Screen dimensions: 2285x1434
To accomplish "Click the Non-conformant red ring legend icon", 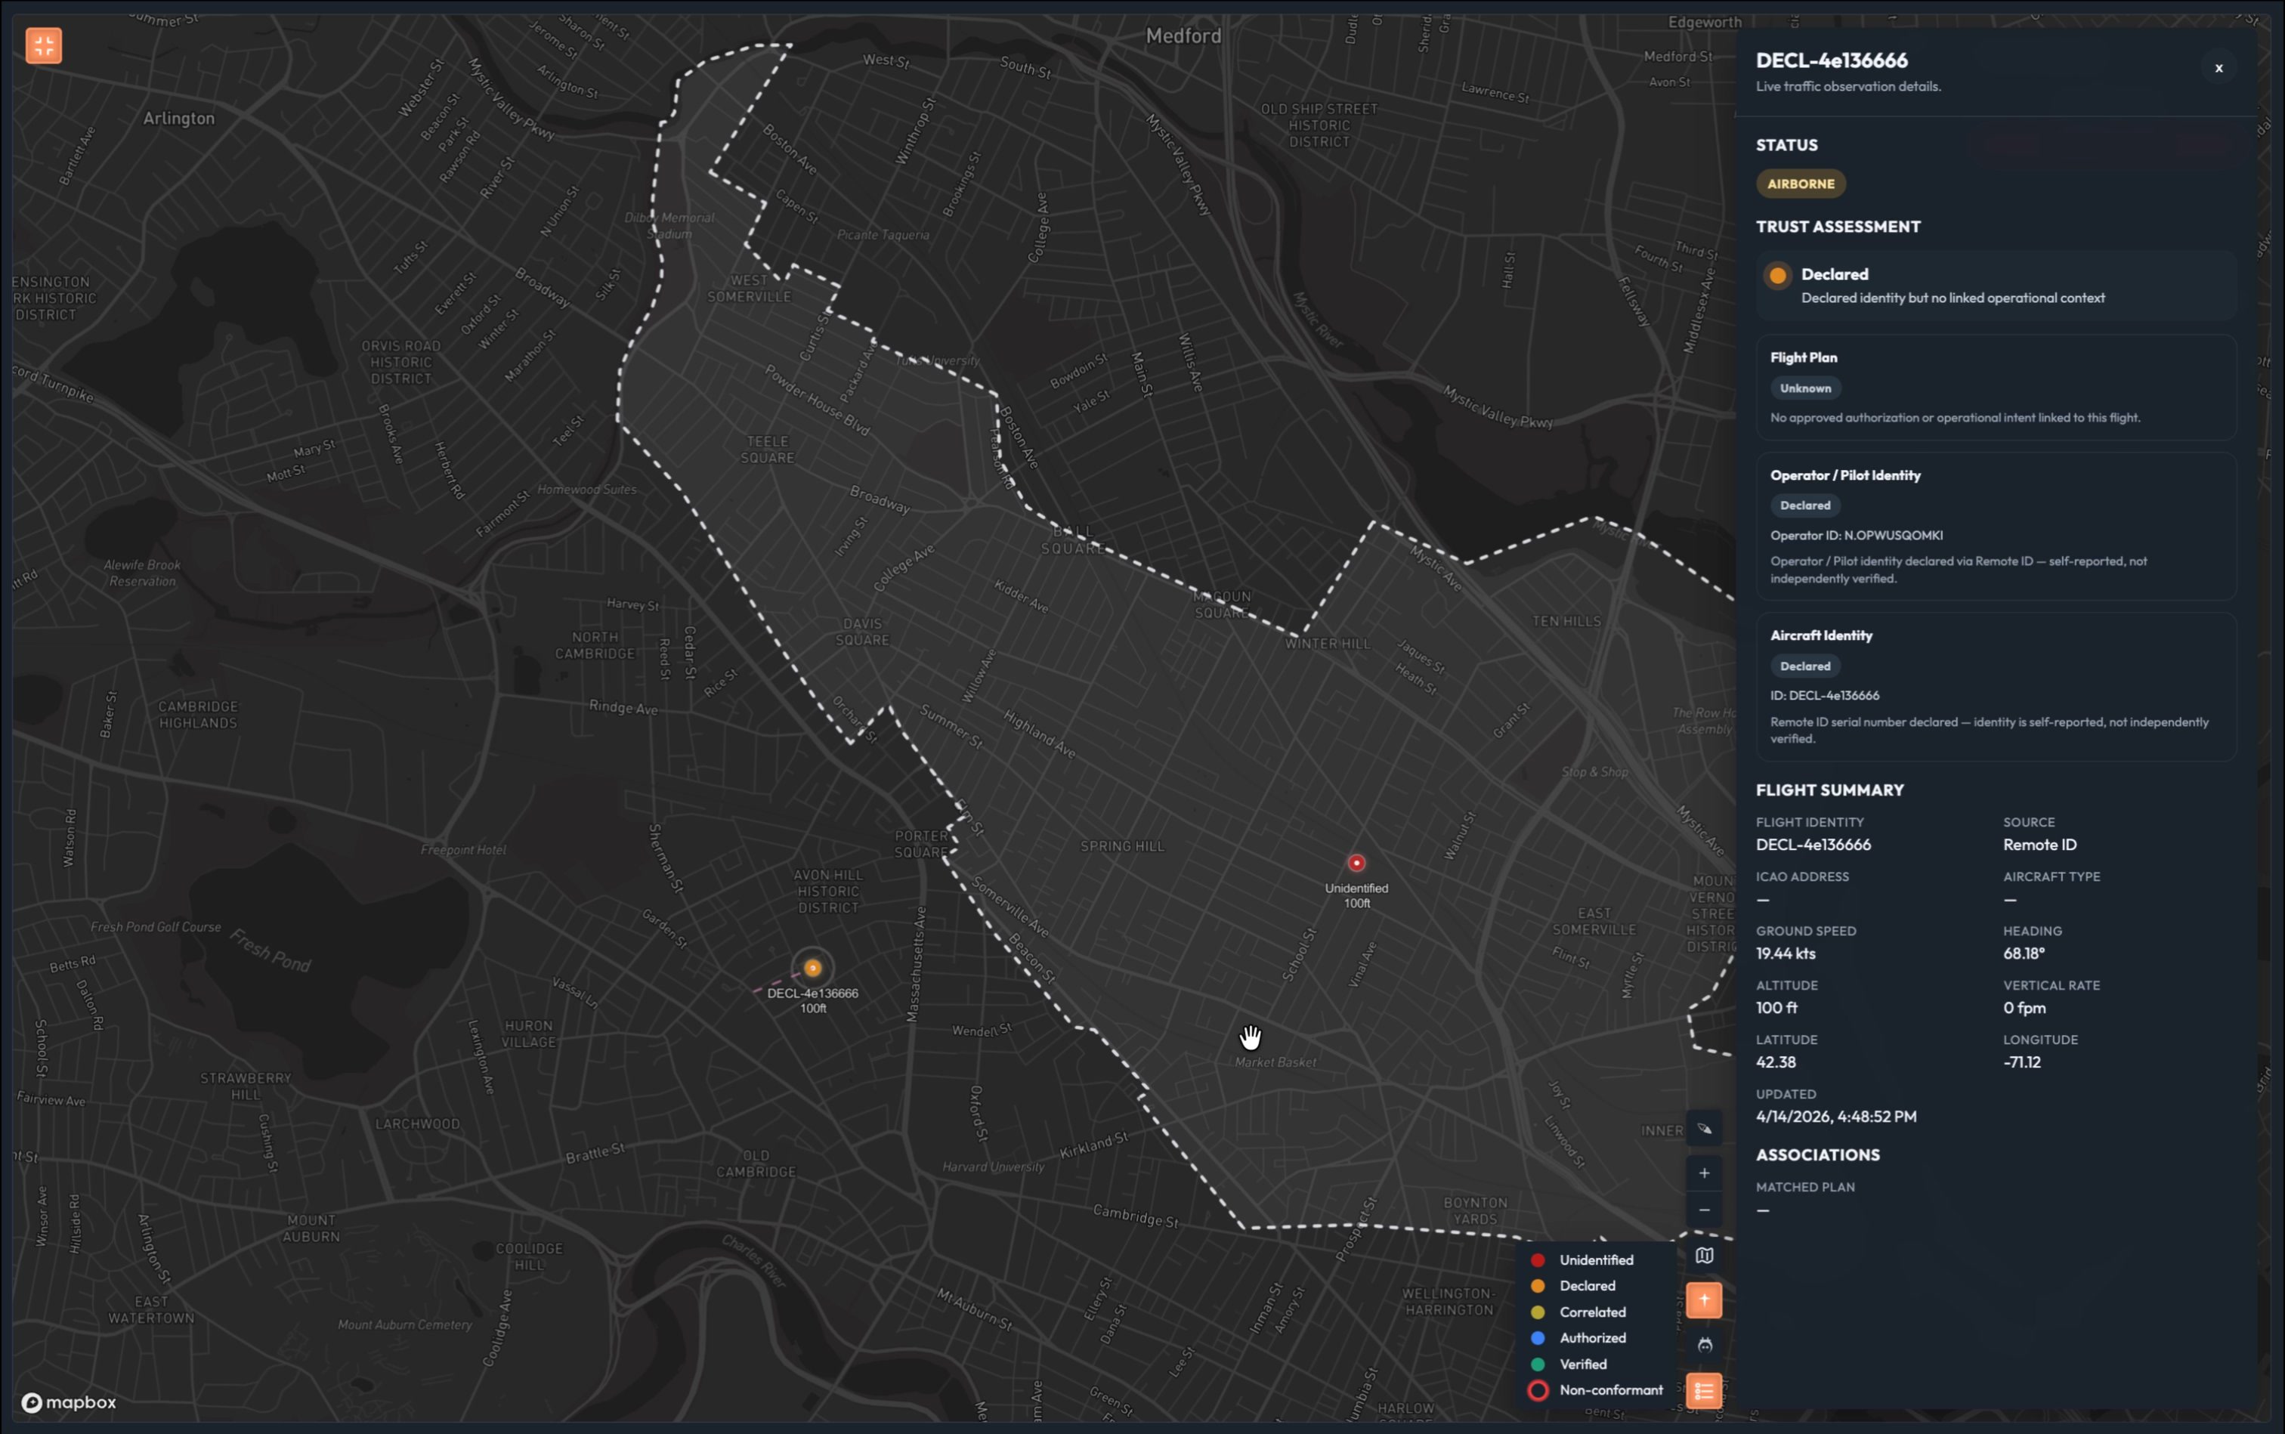I will [x=1538, y=1390].
